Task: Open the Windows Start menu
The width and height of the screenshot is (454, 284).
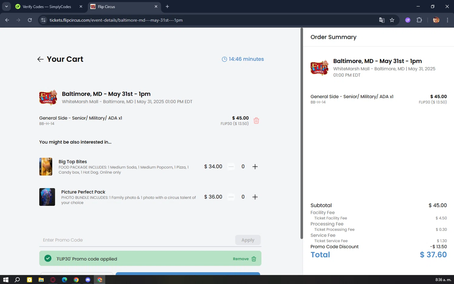Action: tap(6, 280)
